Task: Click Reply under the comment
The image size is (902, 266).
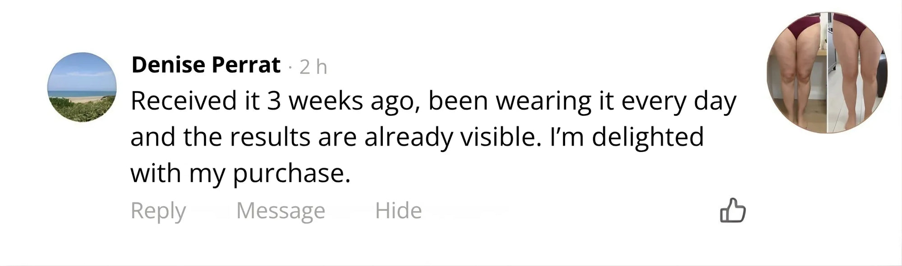Action: [158, 211]
